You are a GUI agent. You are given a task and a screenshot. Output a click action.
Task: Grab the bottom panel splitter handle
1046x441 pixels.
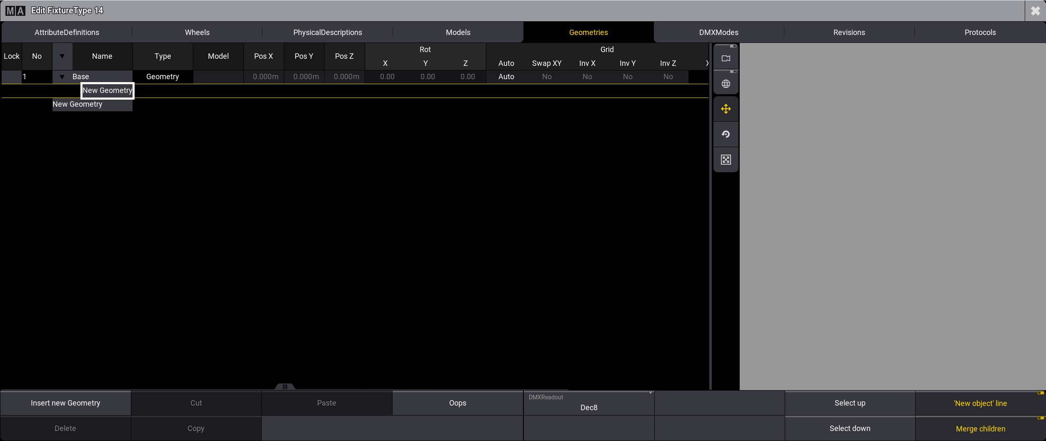coord(285,386)
